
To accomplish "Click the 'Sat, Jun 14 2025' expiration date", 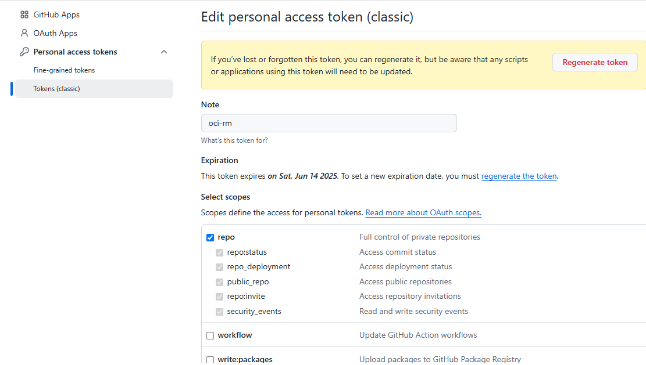I will [308, 176].
